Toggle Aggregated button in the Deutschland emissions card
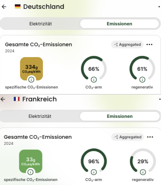Screen dimensions: 162x185 127,45
